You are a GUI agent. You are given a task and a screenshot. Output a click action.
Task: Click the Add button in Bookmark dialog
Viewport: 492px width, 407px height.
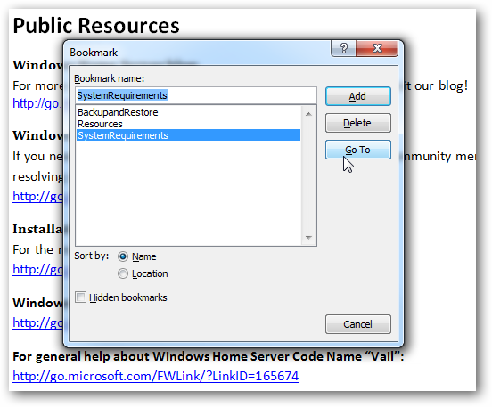(358, 96)
